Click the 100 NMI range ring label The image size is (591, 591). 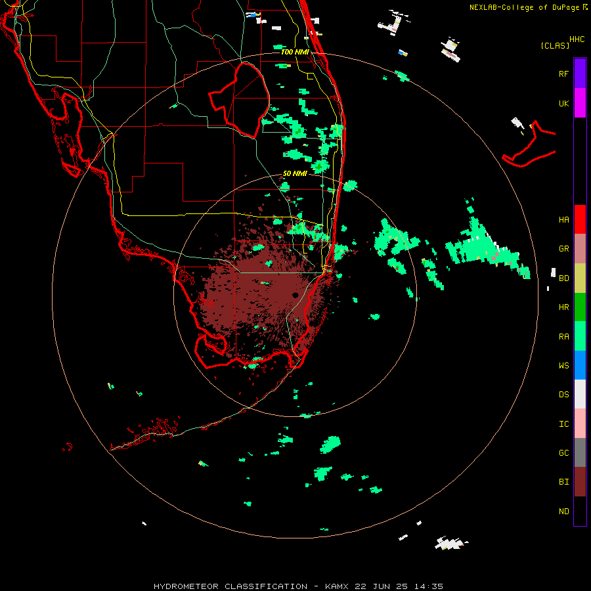(x=295, y=52)
